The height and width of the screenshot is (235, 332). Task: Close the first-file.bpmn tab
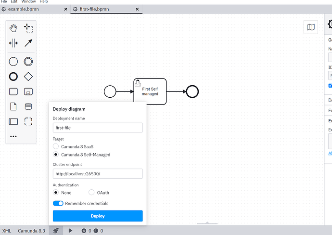click(137, 9)
